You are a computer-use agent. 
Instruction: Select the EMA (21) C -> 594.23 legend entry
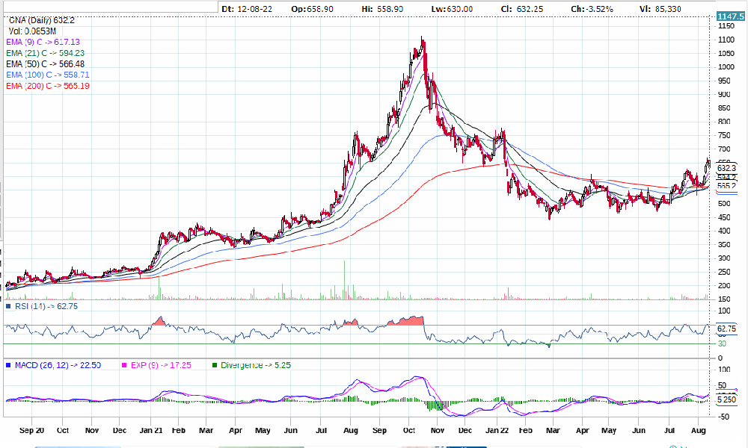point(46,53)
